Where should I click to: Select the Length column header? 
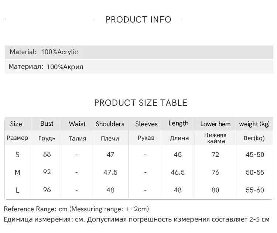(178, 124)
